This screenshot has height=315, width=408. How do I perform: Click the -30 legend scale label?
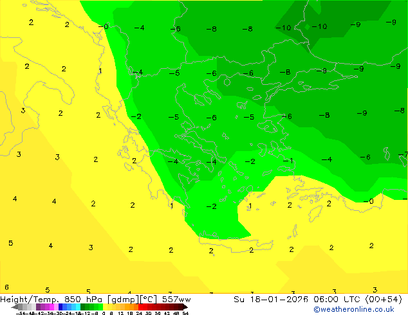[x=59, y=314]
